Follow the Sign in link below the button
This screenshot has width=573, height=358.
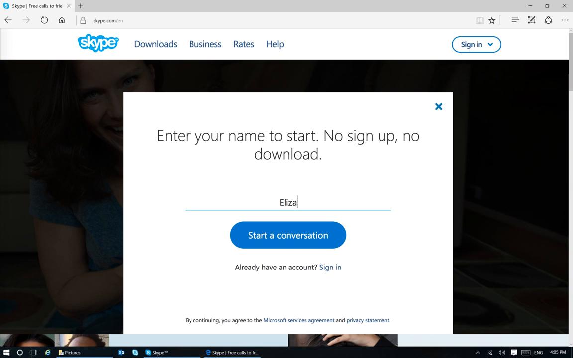point(330,267)
